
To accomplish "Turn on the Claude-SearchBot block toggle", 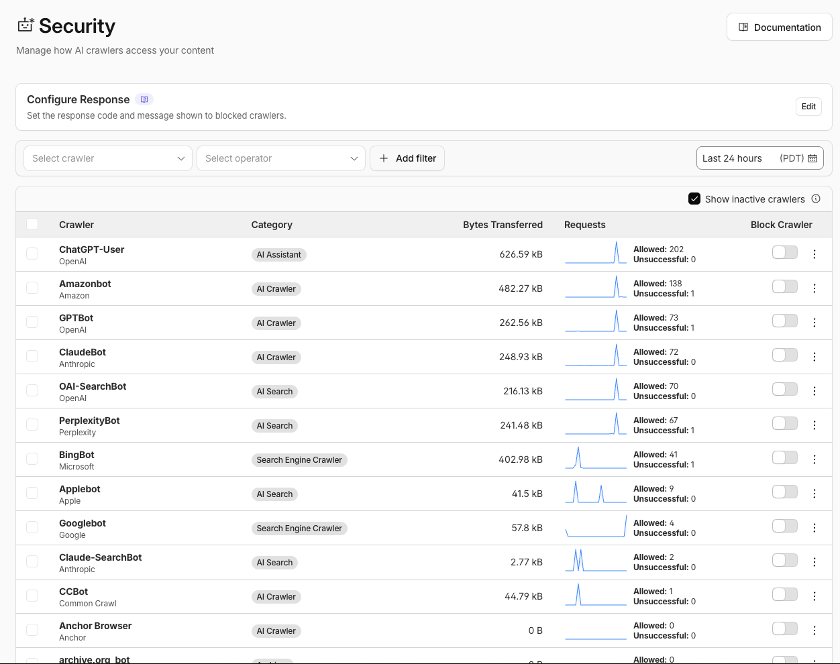I will [784, 560].
